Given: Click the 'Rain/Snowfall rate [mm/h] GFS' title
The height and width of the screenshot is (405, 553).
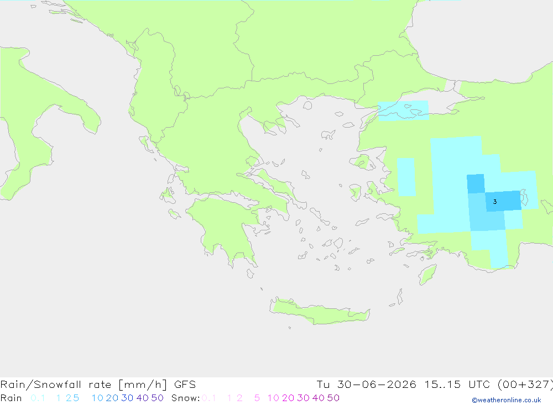Looking at the screenshot, I should [98, 385].
